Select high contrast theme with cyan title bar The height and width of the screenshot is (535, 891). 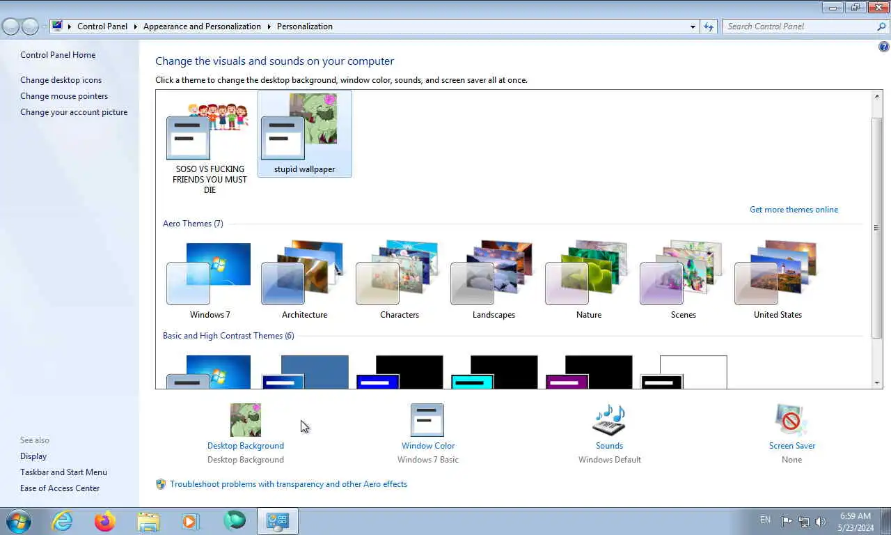(494, 372)
